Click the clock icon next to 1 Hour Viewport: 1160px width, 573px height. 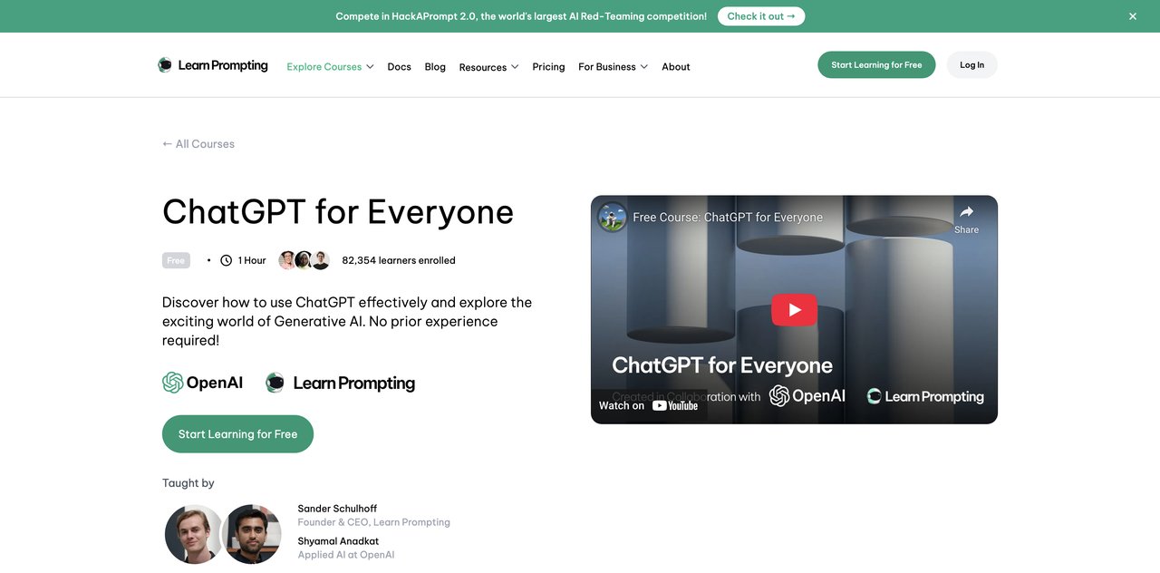pos(227,260)
